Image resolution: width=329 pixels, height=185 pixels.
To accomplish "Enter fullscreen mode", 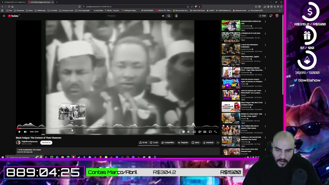I will [x=215, y=132].
